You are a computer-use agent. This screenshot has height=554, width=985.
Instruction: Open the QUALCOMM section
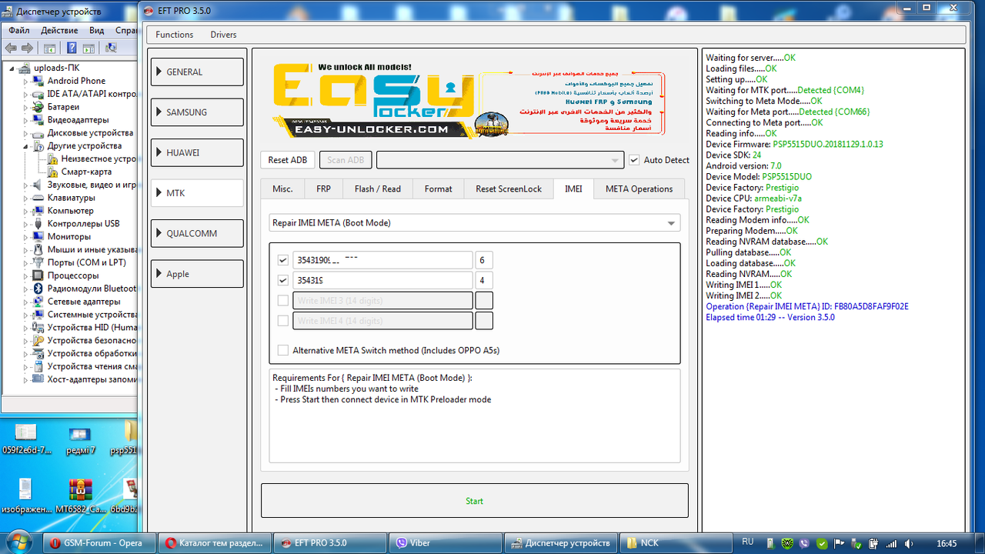[x=197, y=233]
